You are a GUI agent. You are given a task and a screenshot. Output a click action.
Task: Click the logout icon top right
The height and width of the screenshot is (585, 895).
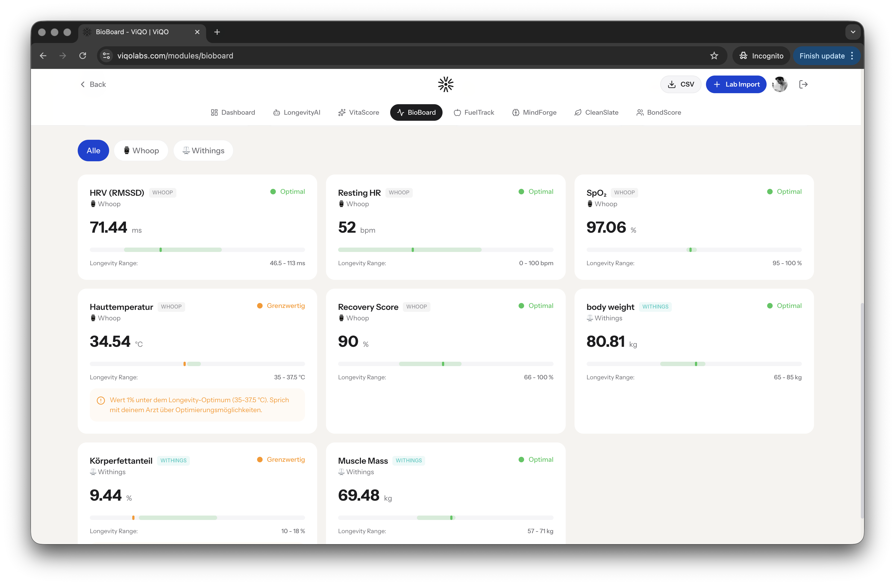tap(803, 84)
